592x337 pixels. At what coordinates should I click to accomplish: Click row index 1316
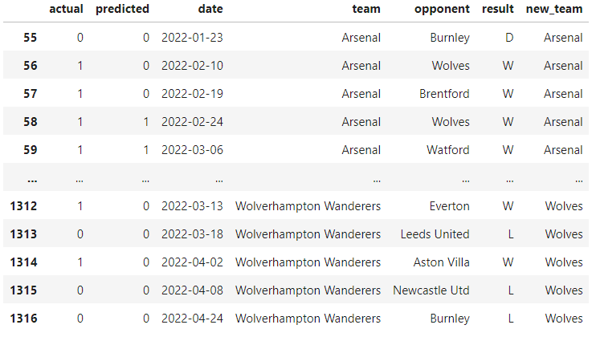[x=23, y=319]
